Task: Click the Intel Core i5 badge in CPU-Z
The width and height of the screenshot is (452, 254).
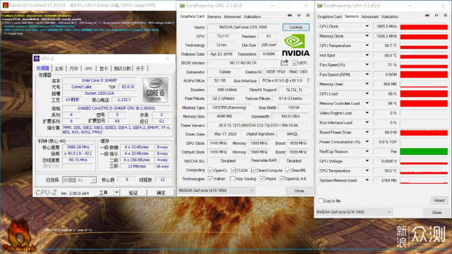Action: coord(156,90)
